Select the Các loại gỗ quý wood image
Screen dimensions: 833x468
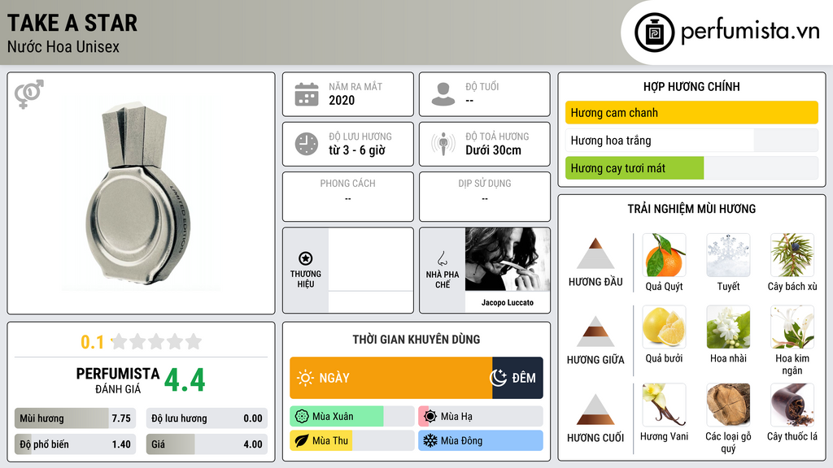728,405
